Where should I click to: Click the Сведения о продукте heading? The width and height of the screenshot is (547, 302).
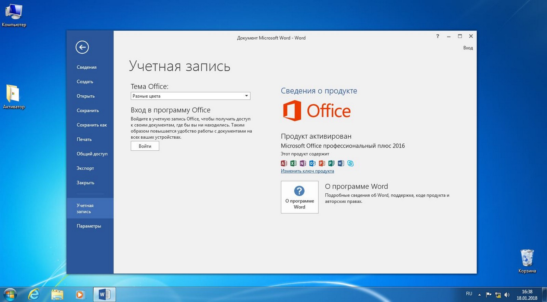[319, 91]
